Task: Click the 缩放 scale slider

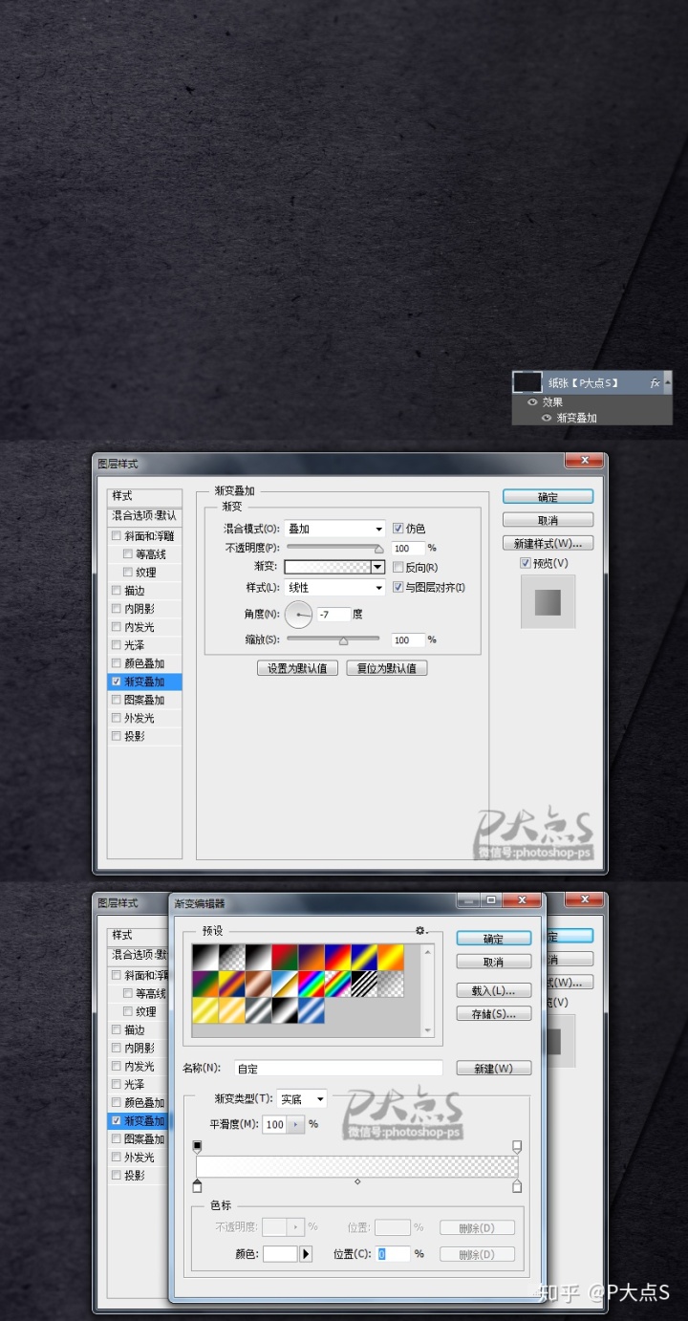Action: coord(334,639)
